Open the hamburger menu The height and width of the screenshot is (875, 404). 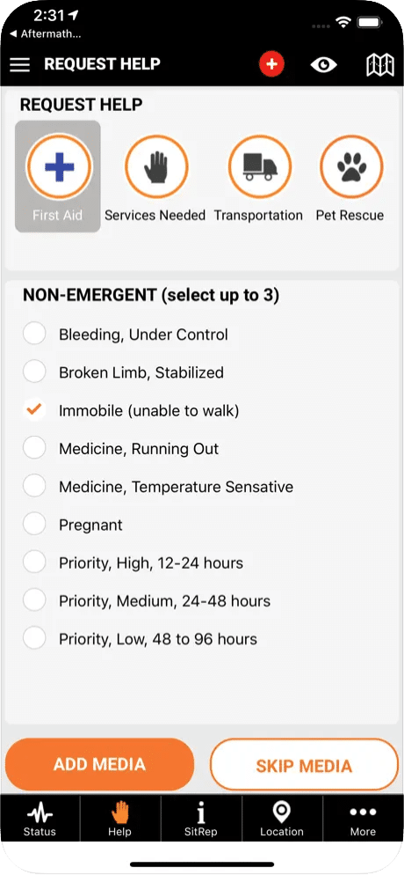tap(20, 65)
